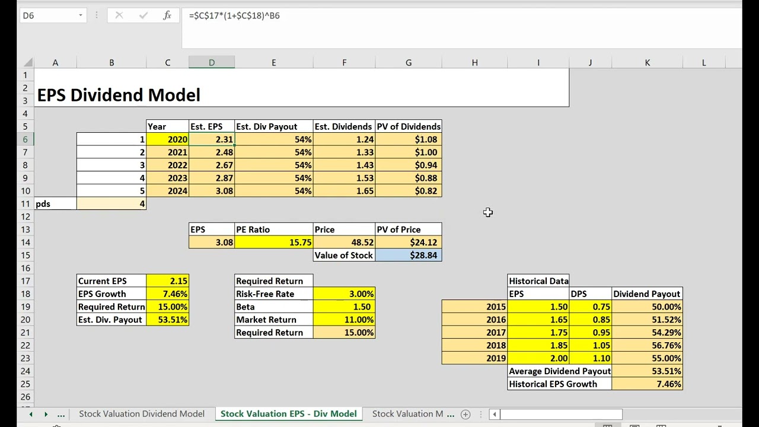Click horizontal scrollbar left arrow
This screenshot has height=427, width=759.
[494, 414]
